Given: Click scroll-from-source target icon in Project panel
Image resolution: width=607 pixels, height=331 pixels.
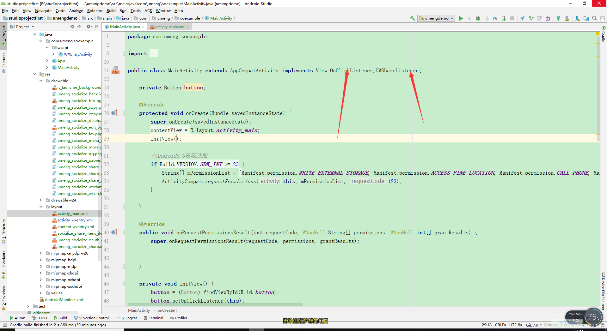Looking at the screenshot, I should tap(72, 27).
